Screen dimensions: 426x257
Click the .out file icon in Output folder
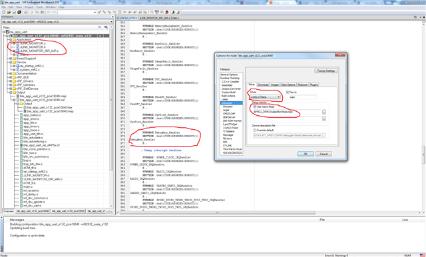coord(18,100)
